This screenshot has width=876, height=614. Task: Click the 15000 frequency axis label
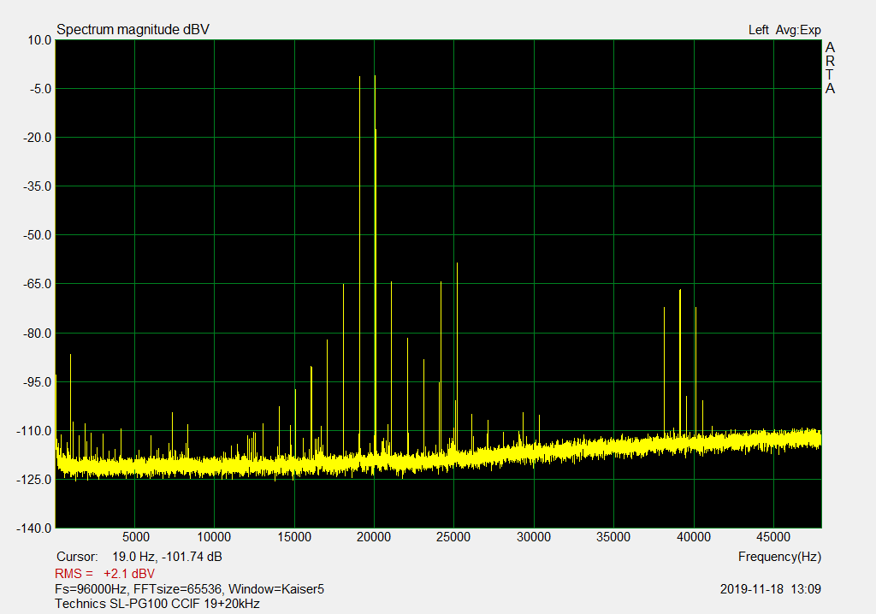pyautogui.click(x=294, y=537)
